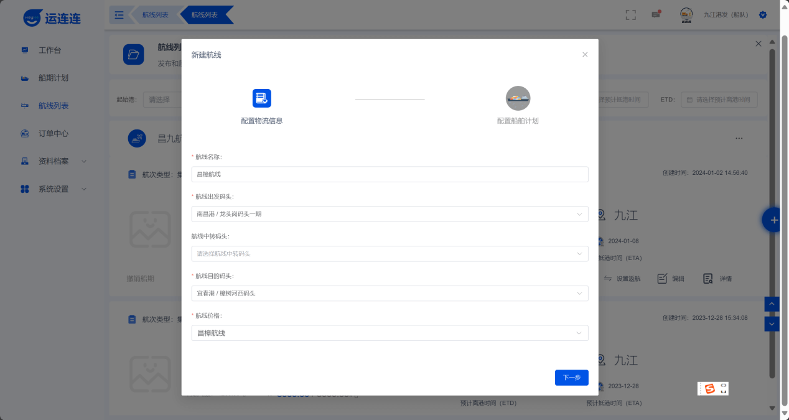Viewport: 789px width, 420px height.
Task: Click the 航线名称 input field
Action: pos(390,174)
